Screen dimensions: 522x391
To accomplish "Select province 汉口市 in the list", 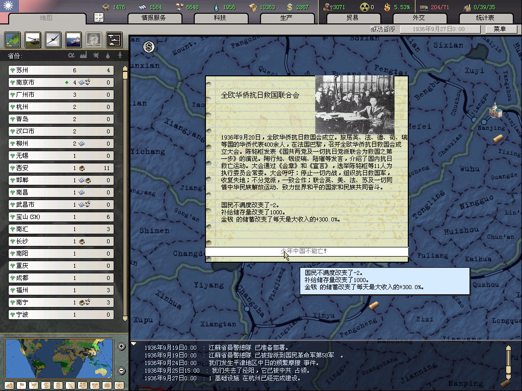I will point(61,131).
